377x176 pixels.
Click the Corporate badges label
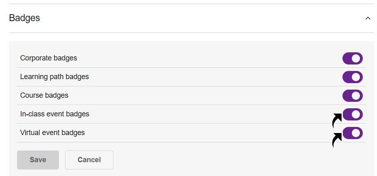coord(48,58)
